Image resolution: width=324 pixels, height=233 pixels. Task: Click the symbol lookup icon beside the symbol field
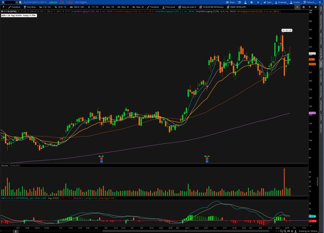point(20,2)
